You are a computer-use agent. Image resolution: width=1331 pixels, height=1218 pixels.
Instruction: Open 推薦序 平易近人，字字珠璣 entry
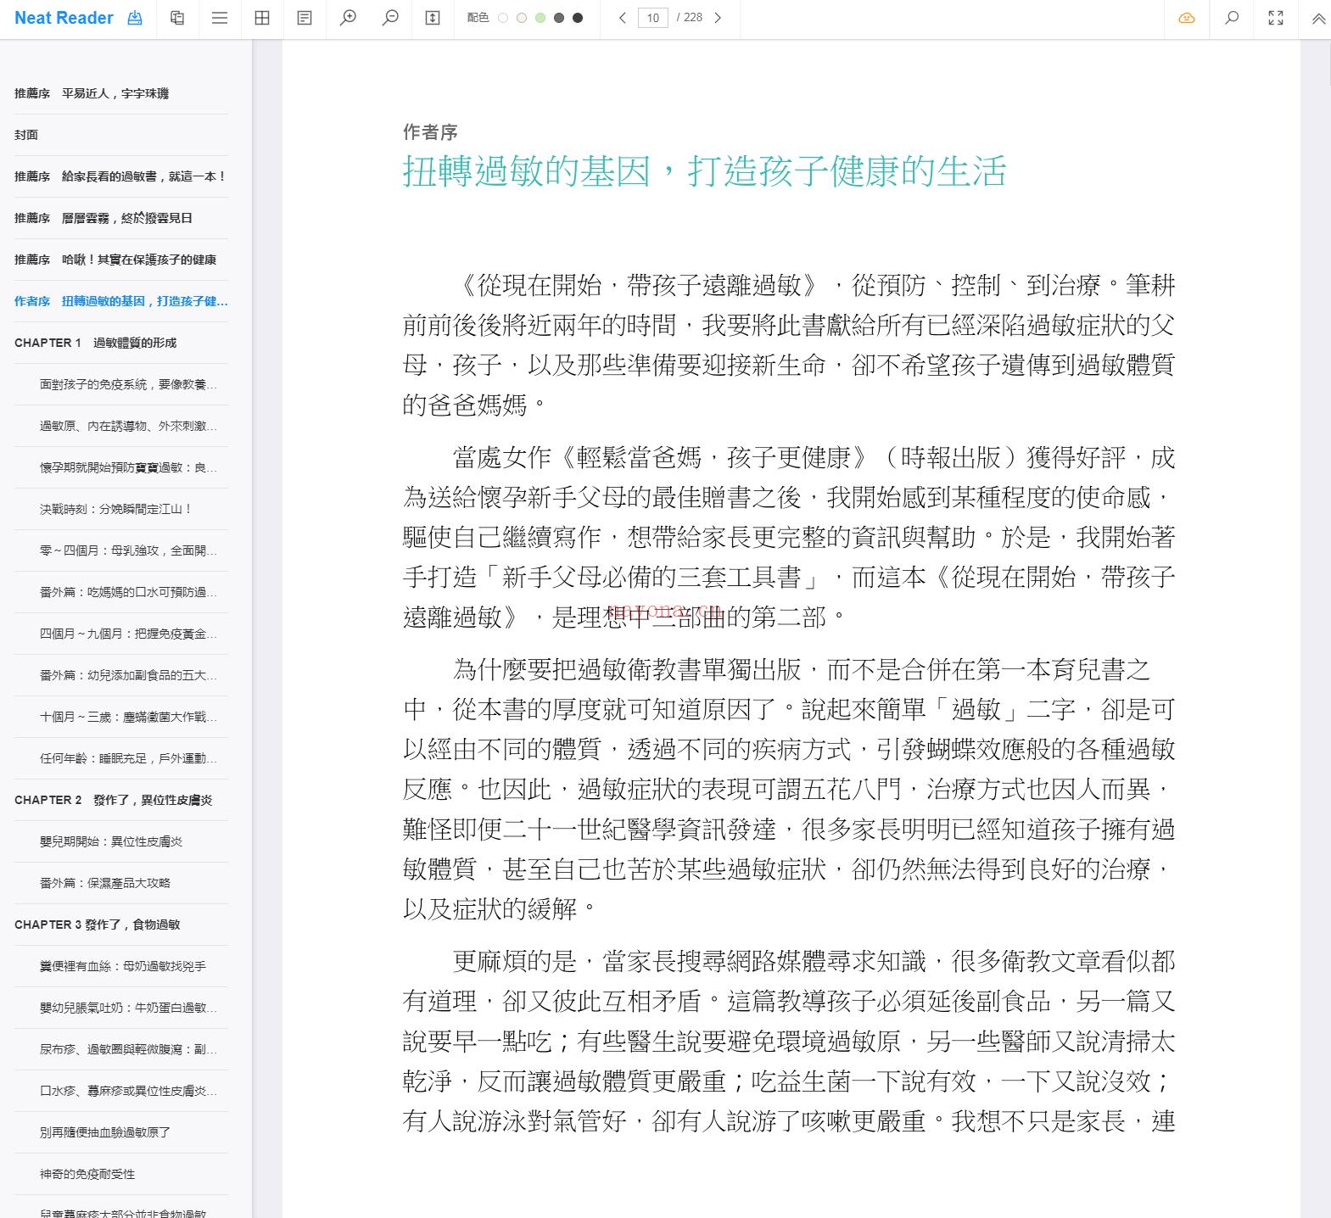tap(120, 93)
